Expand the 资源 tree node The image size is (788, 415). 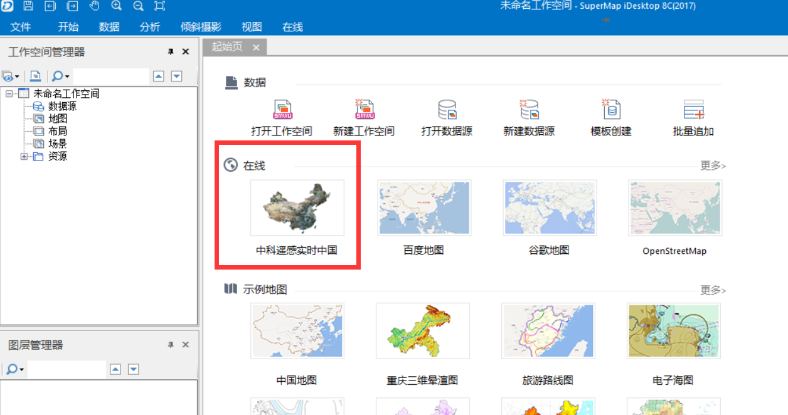point(24,157)
